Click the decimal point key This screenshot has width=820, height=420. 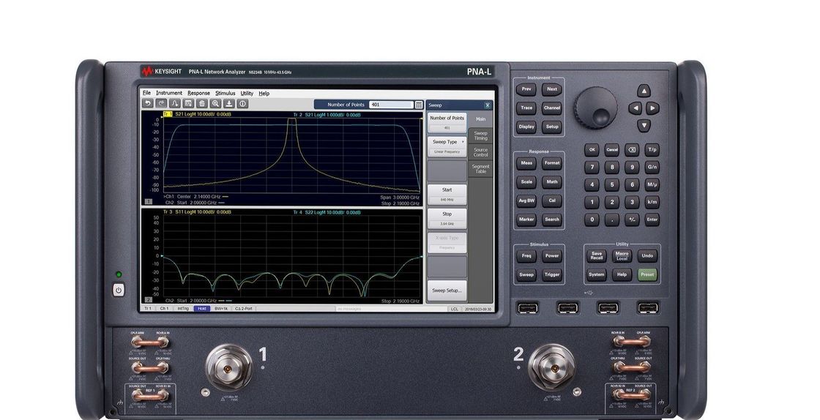pyautogui.click(x=612, y=220)
